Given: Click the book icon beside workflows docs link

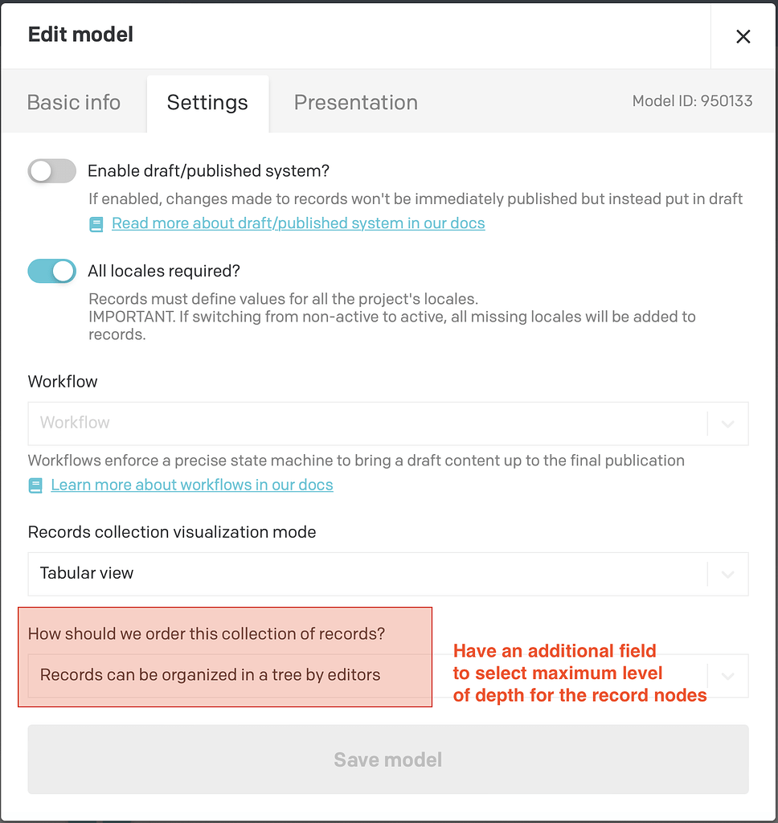Looking at the screenshot, I should coord(35,485).
